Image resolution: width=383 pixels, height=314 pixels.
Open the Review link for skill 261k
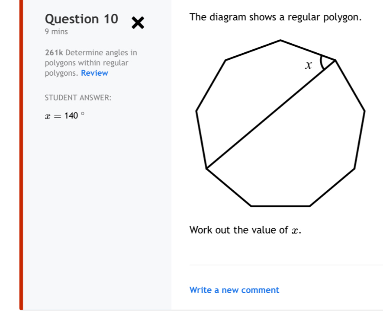coord(94,73)
